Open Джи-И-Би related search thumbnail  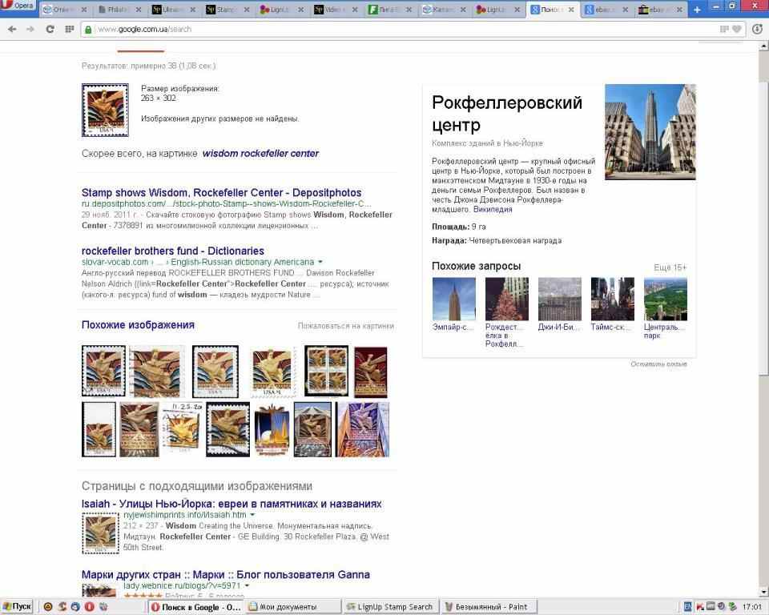coord(560,299)
